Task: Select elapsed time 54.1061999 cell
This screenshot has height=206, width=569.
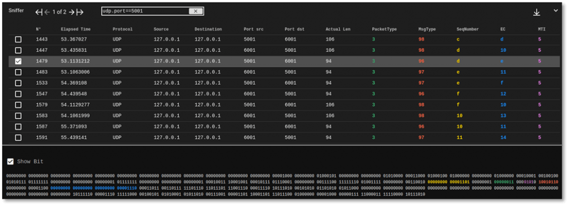Action: coord(76,116)
